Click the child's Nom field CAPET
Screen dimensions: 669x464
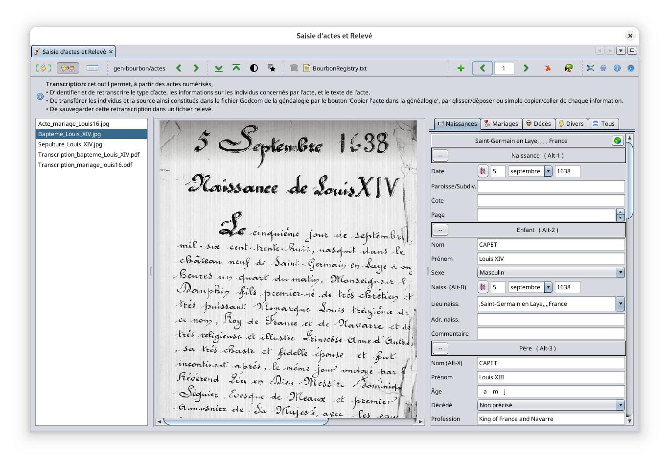(551, 245)
